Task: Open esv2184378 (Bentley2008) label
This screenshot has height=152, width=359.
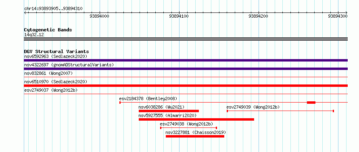Action: click(x=148, y=99)
